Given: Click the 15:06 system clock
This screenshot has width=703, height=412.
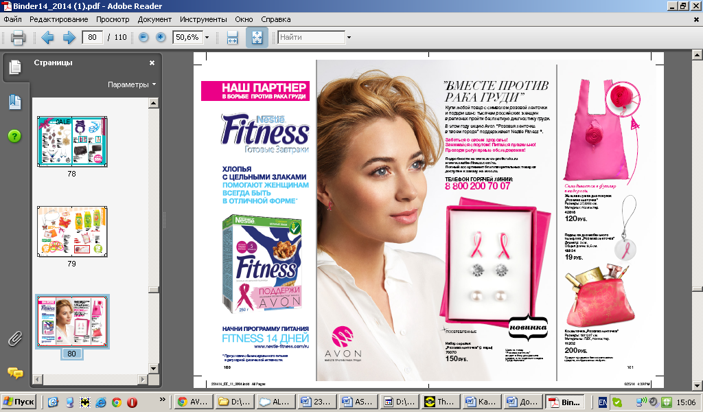Looking at the screenshot, I should click(686, 402).
